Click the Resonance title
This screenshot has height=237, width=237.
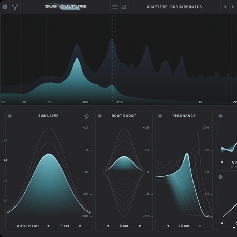coord(184,116)
